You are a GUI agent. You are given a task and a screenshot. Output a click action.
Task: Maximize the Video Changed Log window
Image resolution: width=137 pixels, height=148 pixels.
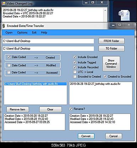point(93,2)
